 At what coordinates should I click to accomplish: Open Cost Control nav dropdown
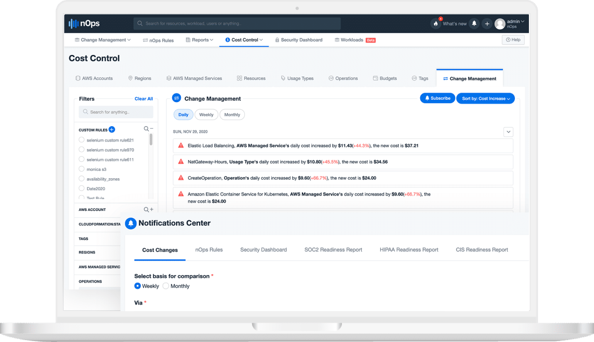click(244, 40)
